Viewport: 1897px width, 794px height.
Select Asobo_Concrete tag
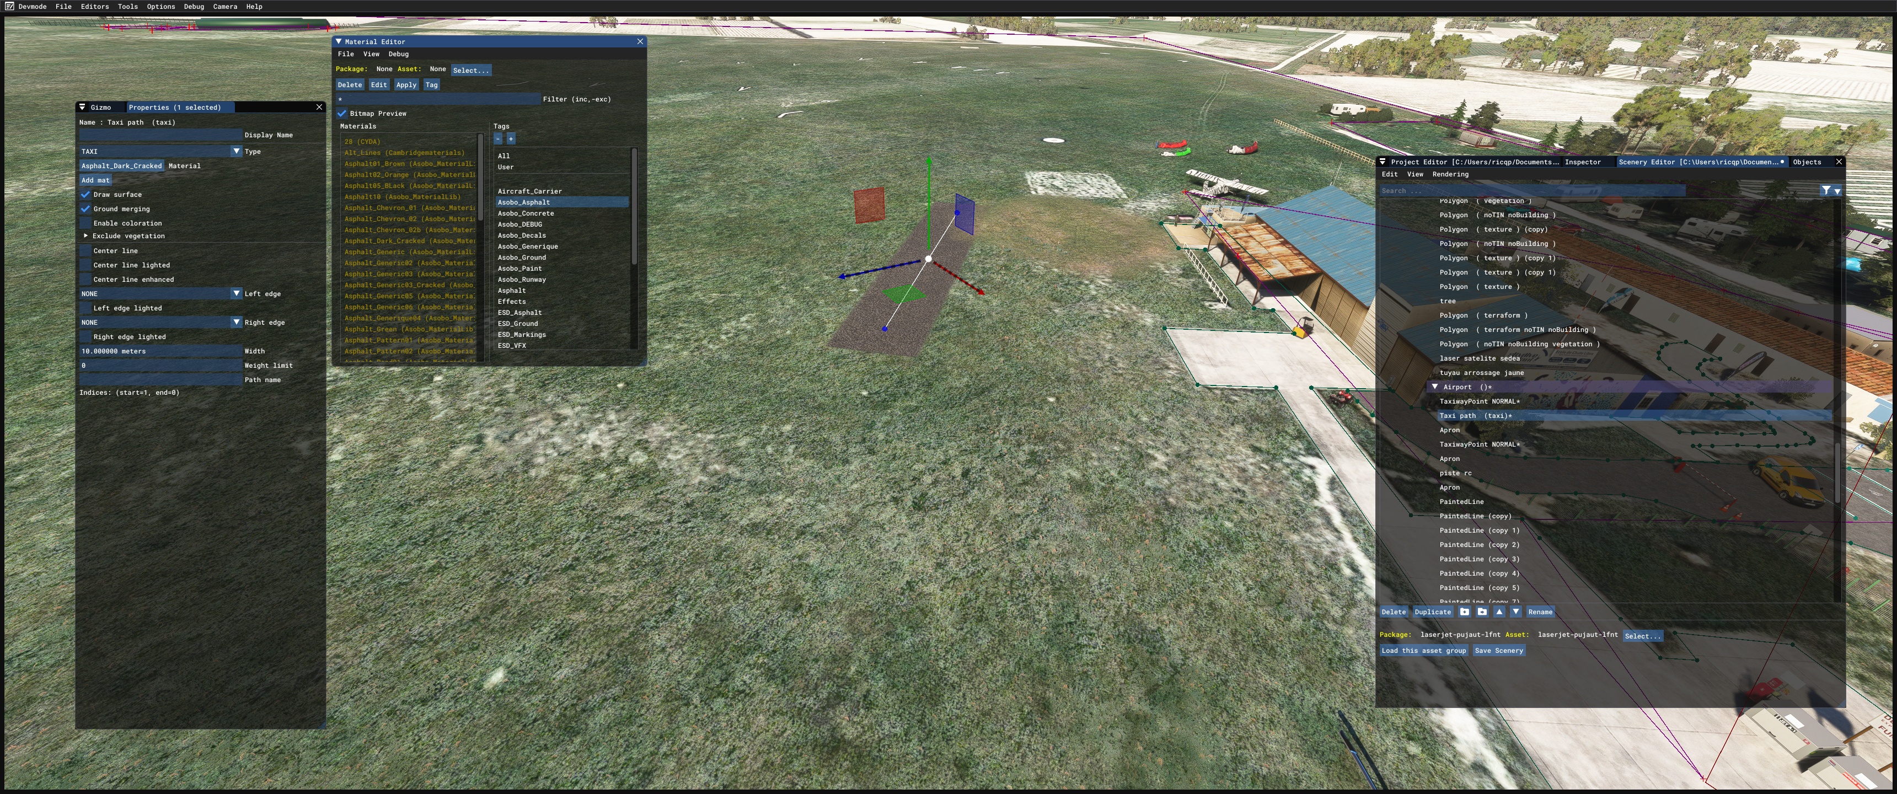pyautogui.click(x=526, y=213)
